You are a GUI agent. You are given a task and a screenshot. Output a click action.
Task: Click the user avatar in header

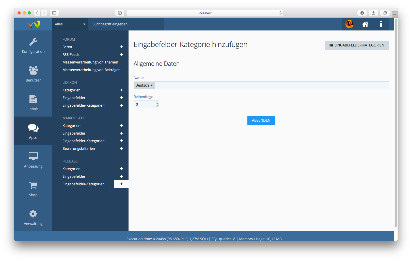click(x=349, y=24)
